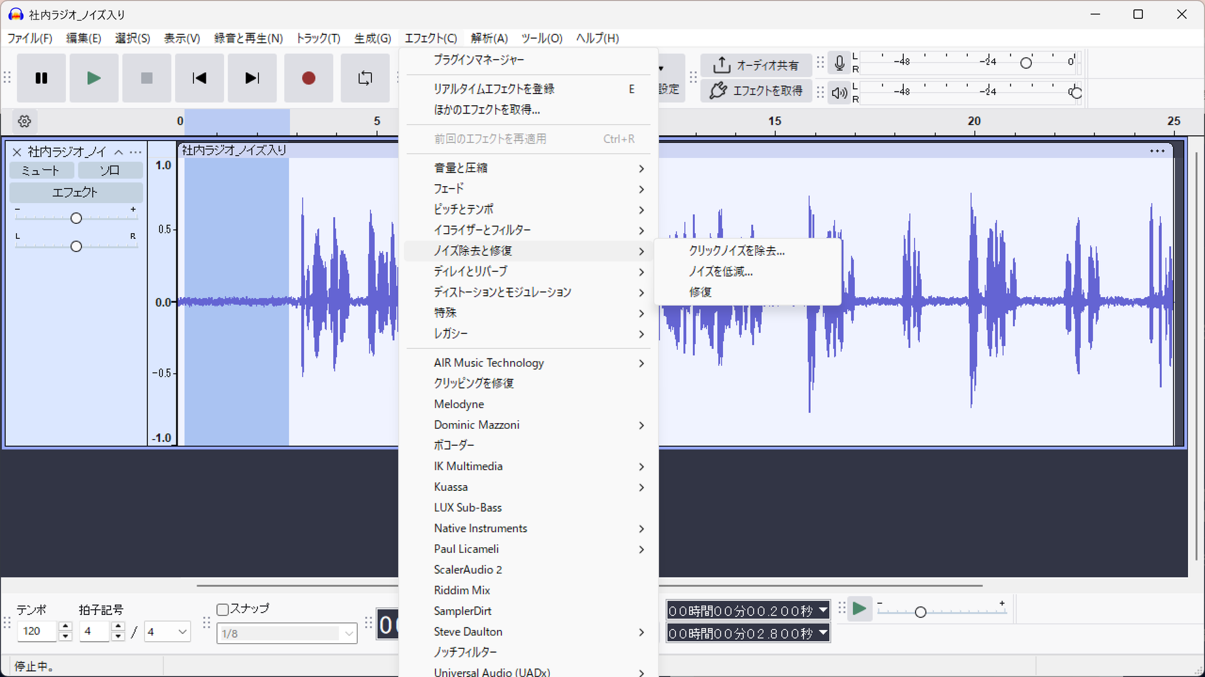Image resolution: width=1205 pixels, height=677 pixels.
Task: Click the playback speed slider knob
Action: click(920, 612)
